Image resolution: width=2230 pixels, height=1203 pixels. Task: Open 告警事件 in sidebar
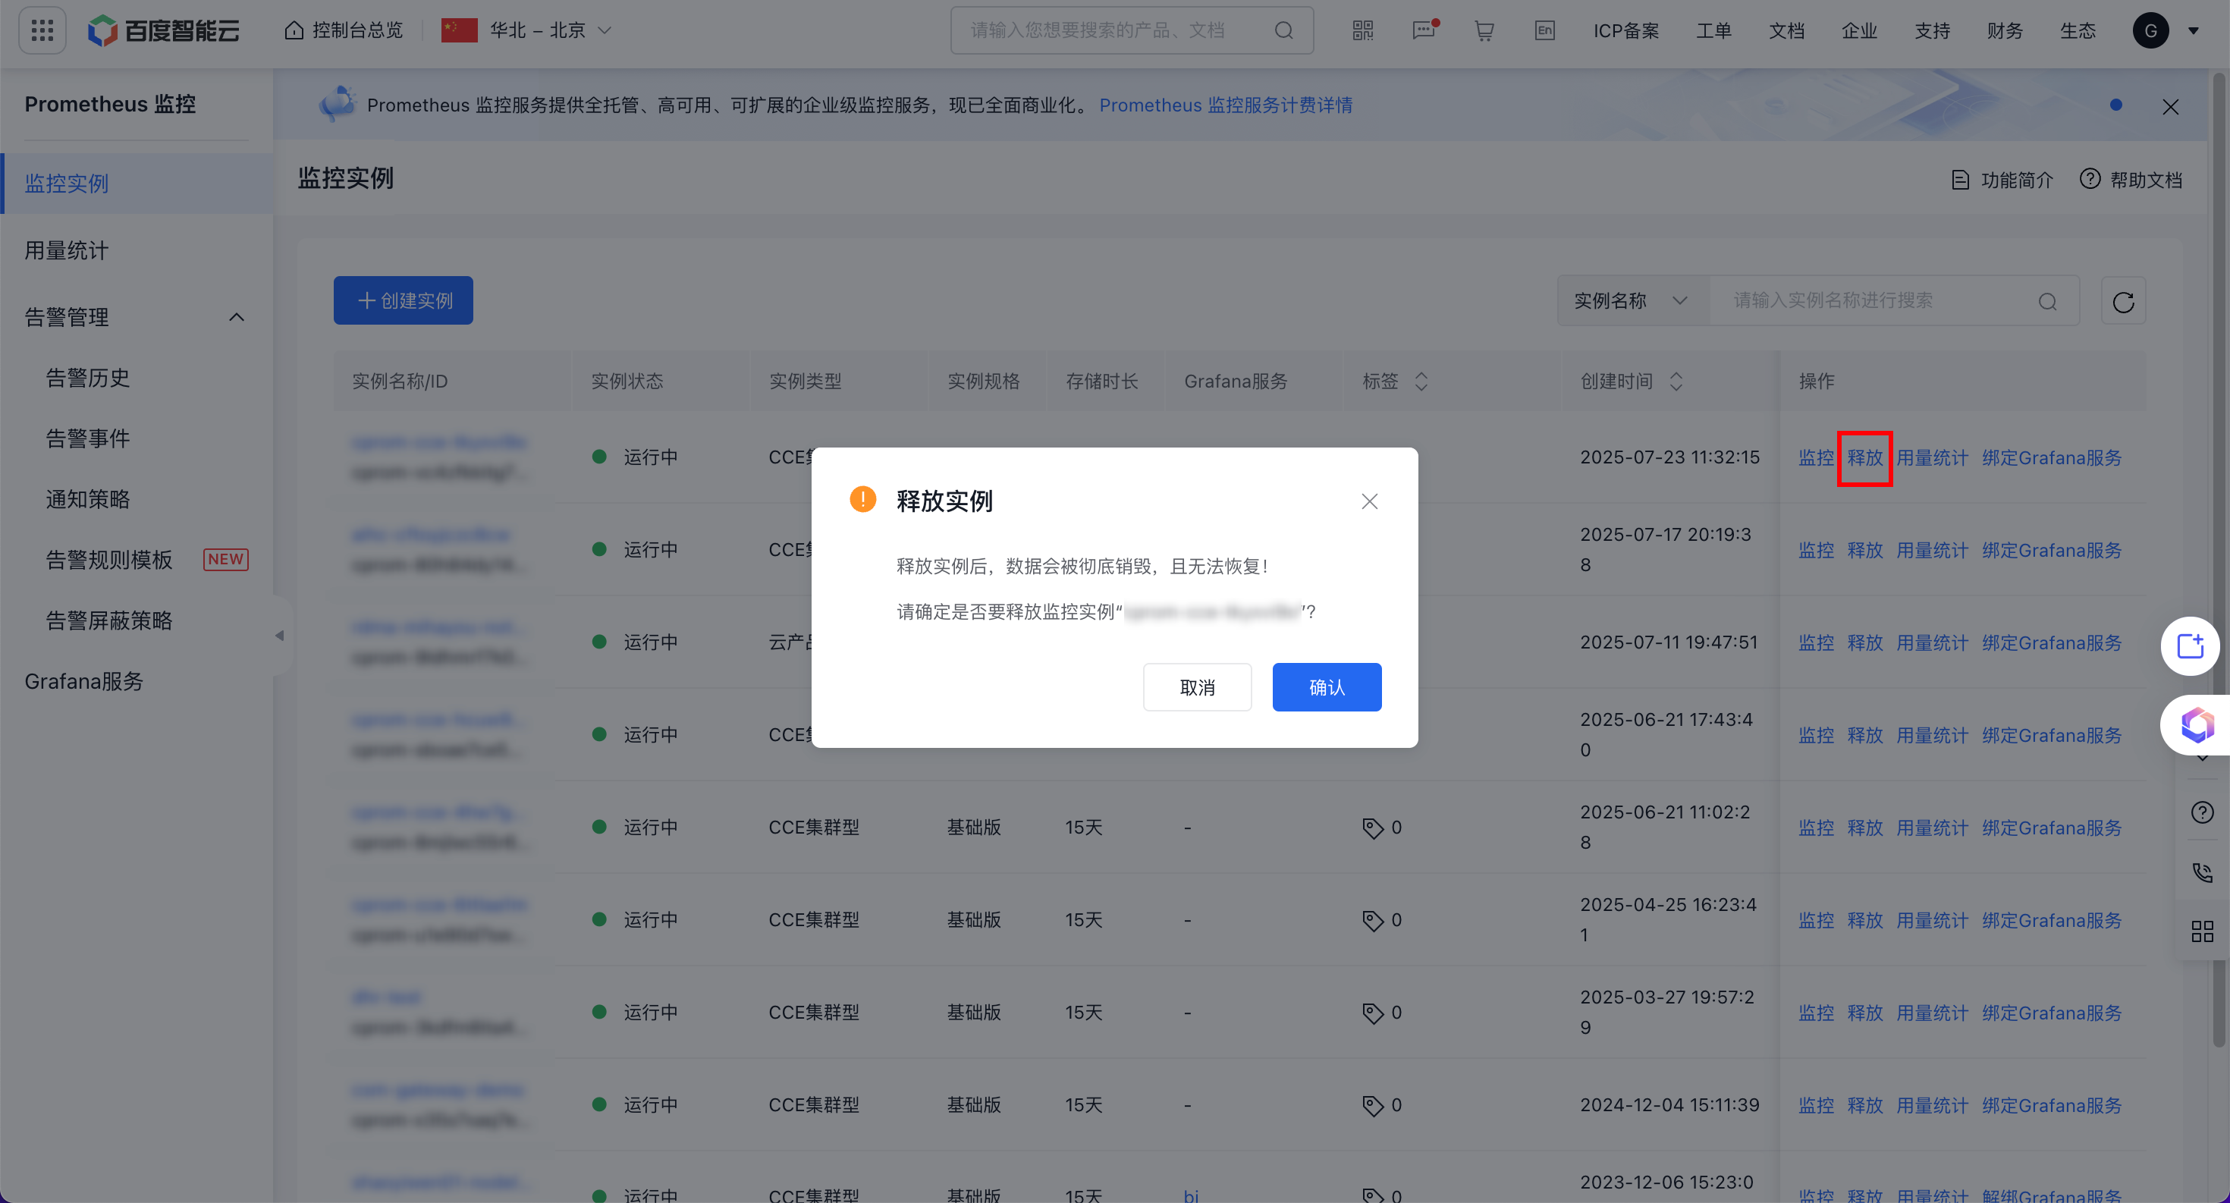pos(88,438)
